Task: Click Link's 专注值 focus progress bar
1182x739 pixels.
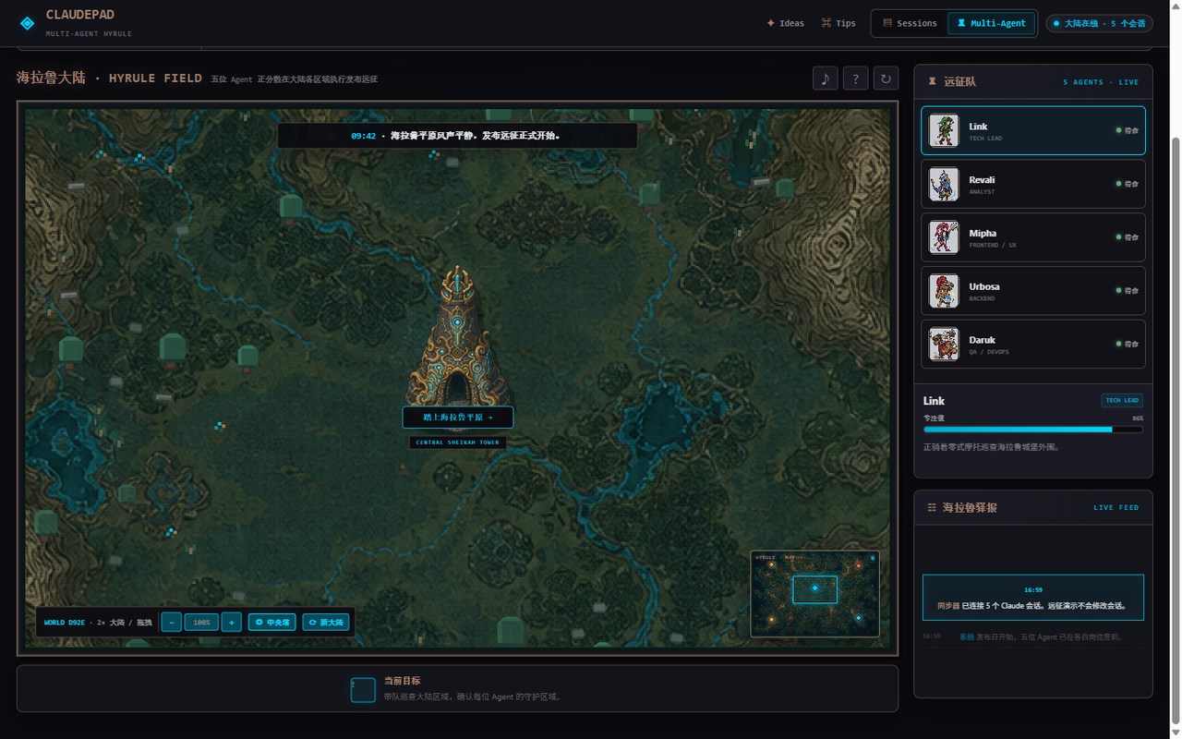Action: 1033,430
